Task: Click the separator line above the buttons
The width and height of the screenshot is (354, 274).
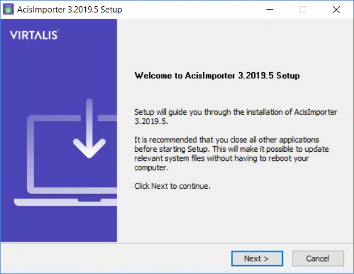Action: pyautogui.click(x=177, y=243)
